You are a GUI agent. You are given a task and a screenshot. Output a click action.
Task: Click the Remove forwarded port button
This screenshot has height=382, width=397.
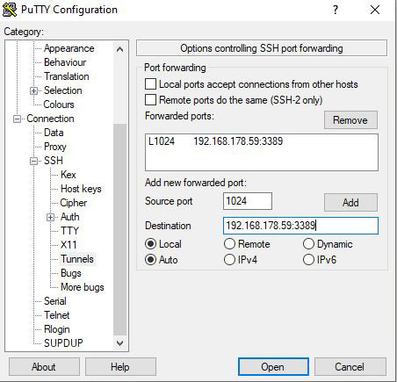pyautogui.click(x=350, y=120)
